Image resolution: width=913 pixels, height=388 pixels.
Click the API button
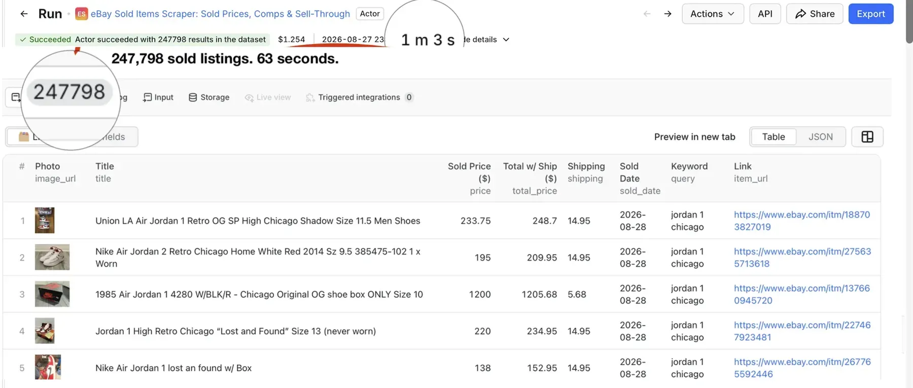(765, 14)
